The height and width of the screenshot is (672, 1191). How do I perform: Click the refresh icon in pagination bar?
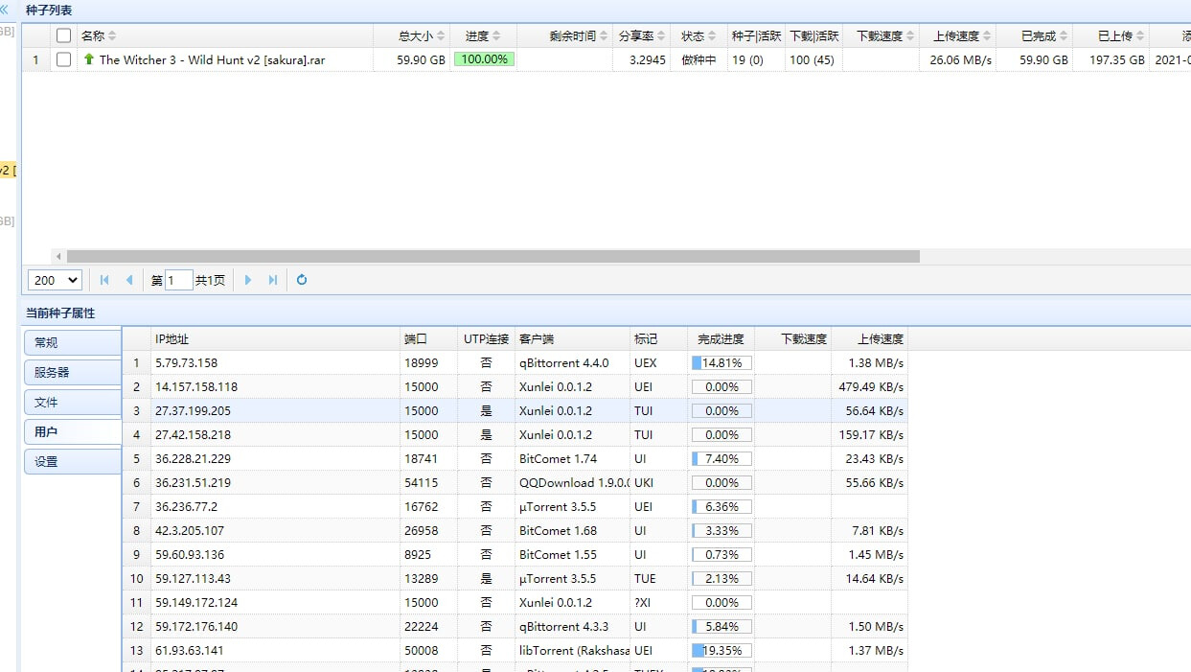302,280
